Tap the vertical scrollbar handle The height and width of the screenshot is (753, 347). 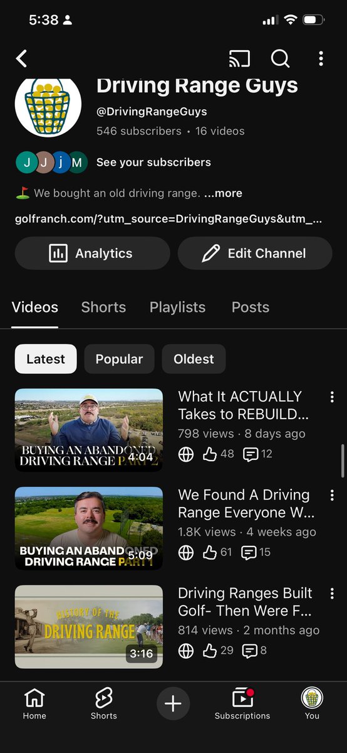click(343, 461)
